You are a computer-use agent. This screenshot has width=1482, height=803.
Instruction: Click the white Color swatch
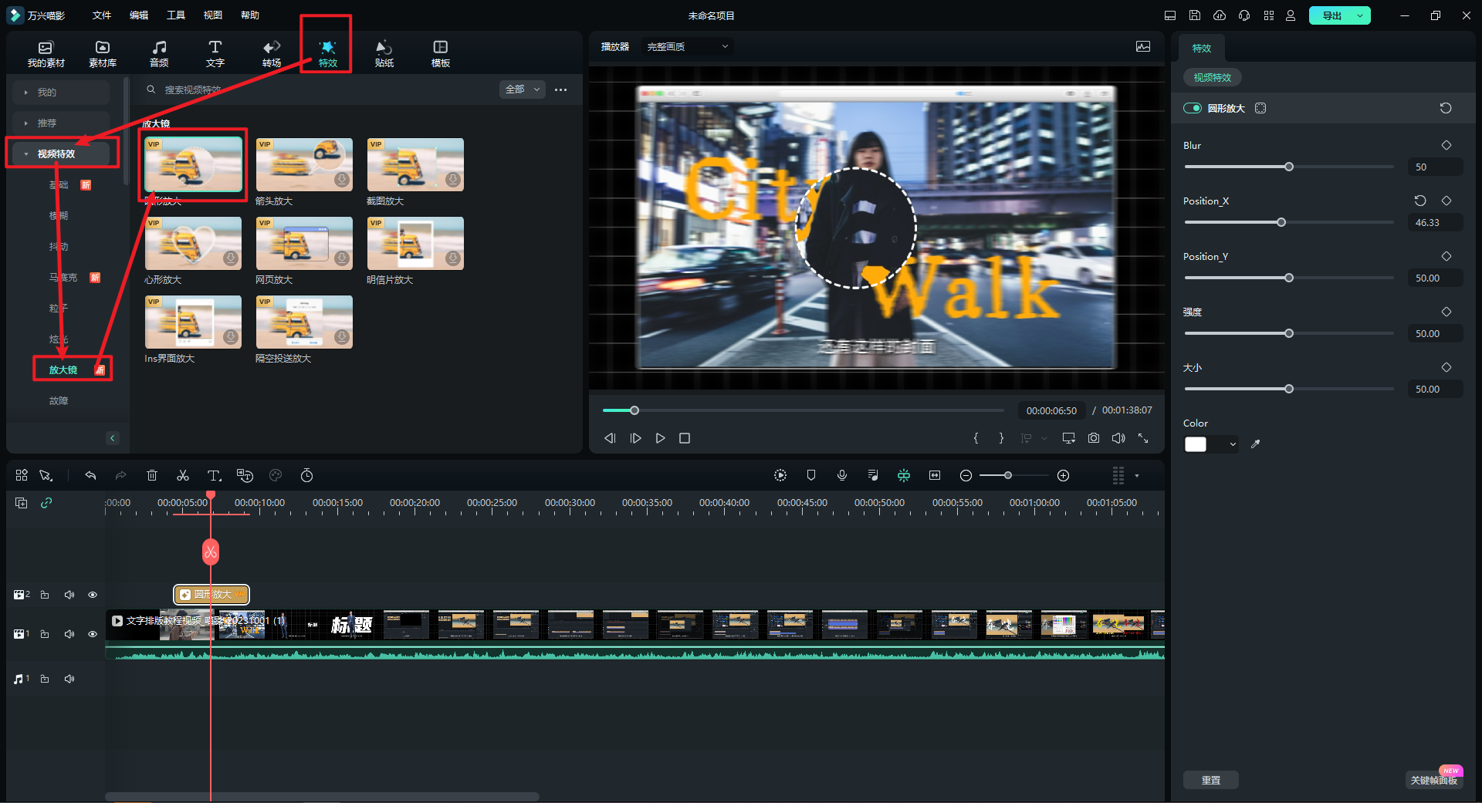pos(1196,444)
